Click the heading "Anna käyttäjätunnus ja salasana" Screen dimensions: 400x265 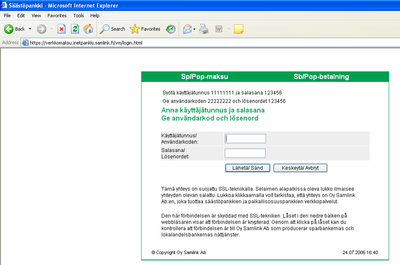213,110
